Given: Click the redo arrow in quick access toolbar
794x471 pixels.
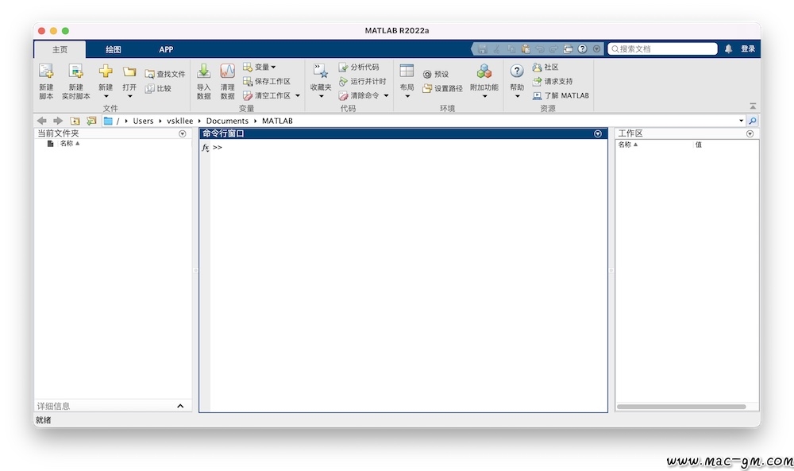Looking at the screenshot, I should coord(553,49).
